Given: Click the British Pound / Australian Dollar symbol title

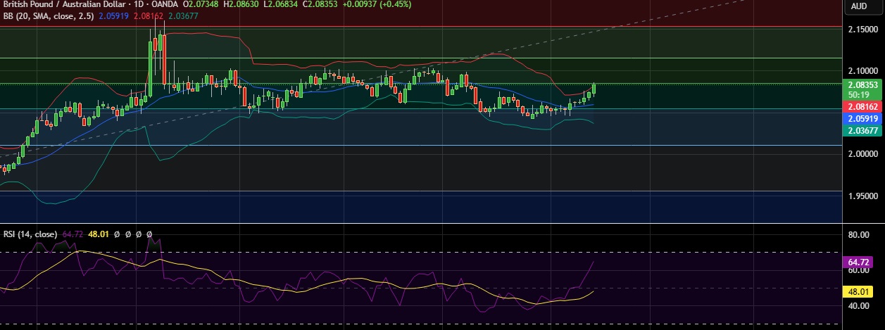Looking at the screenshot, I should pyautogui.click(x=57, y=4).
